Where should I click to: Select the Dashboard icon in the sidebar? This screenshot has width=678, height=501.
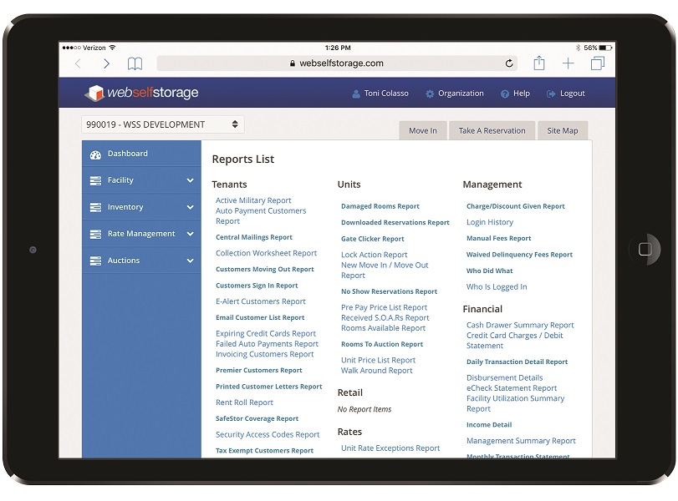(97, 154)
